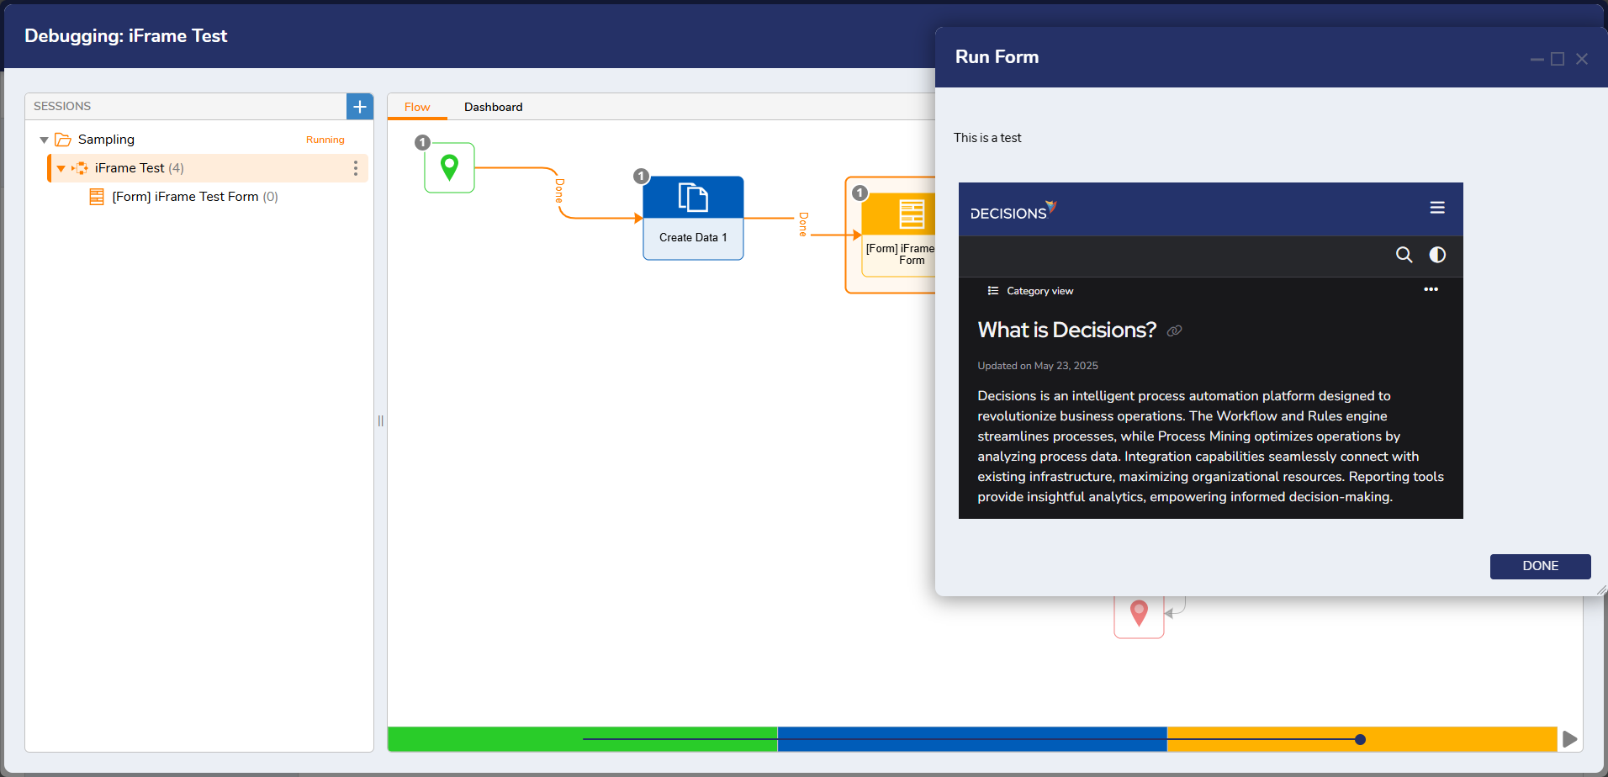Viewport: 1608px width, 777px height.
Task: Open the hamburger menu in Decisions page
Action: pos(1437,208)
